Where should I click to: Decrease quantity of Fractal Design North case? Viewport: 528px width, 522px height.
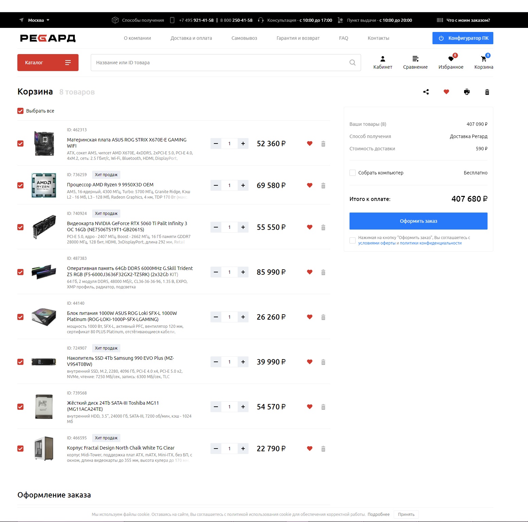[x=216, y=449]
